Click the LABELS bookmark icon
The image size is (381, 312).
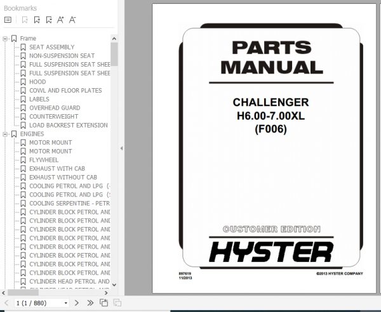click(23, 99)
